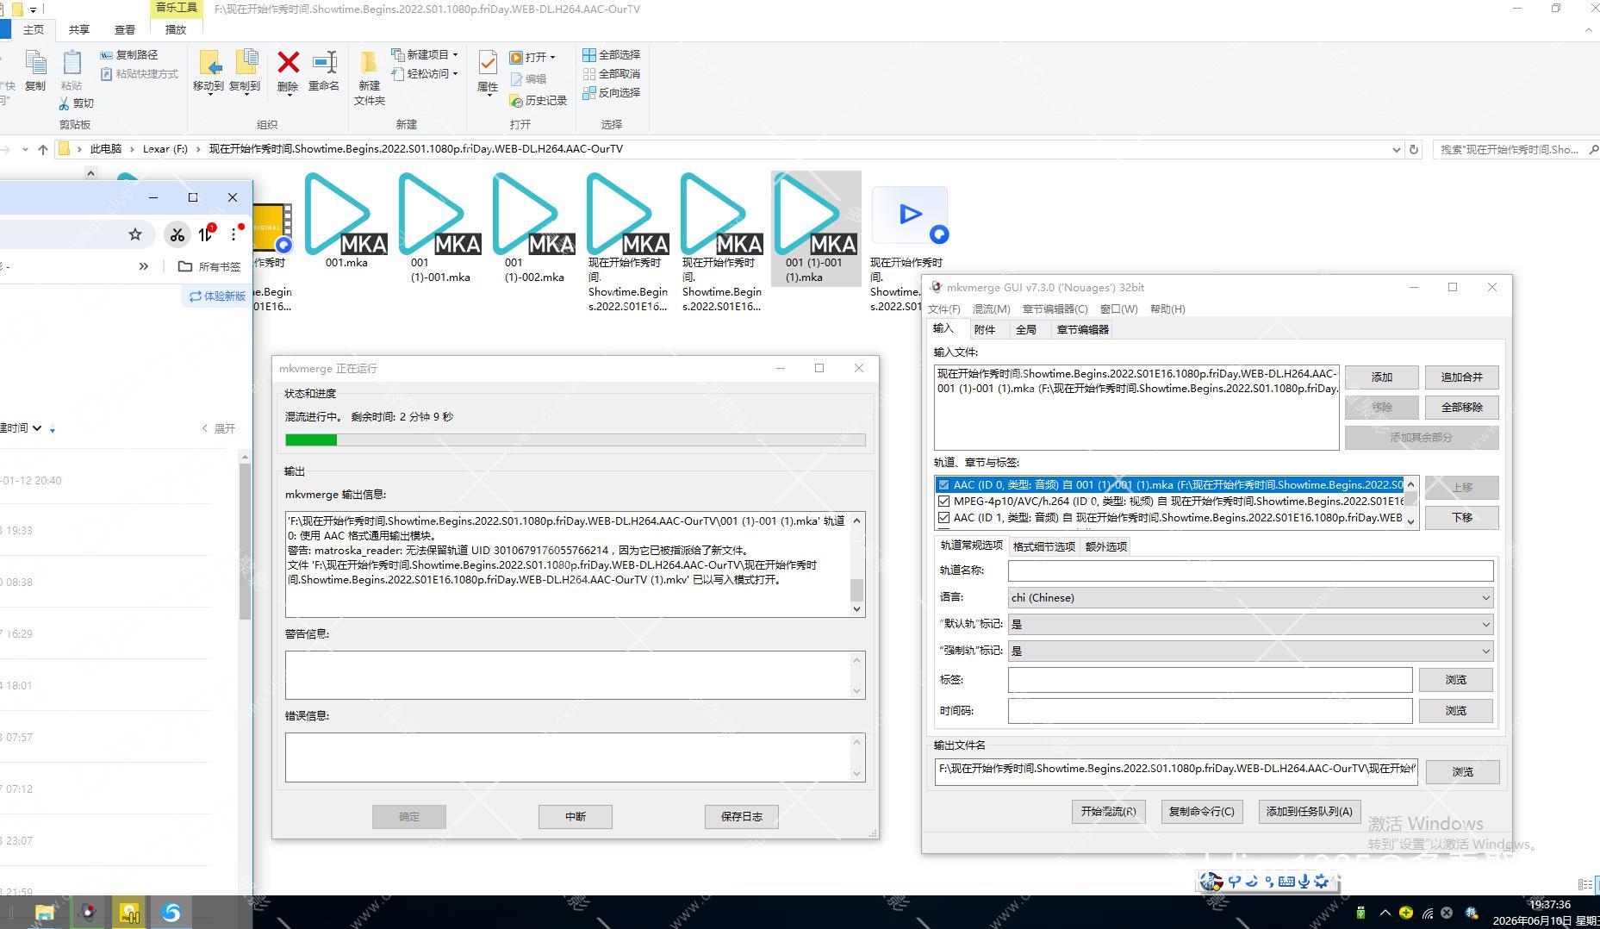
Task: Click the Wi-Fi icon in the system tray
Action: [1427, 913]
